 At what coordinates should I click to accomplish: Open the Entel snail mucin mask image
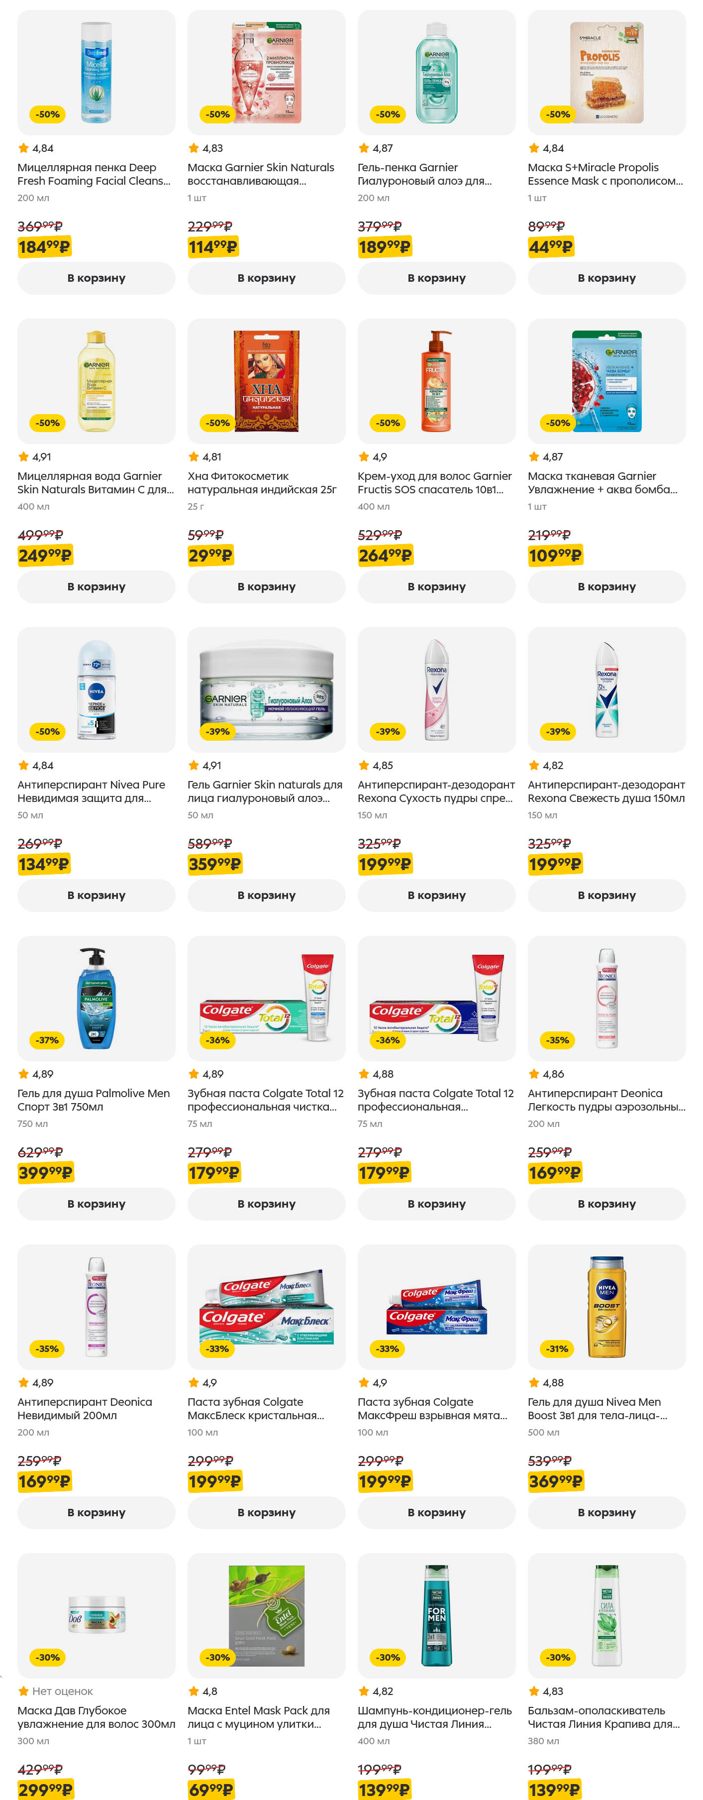click(x=266, y=1615)
